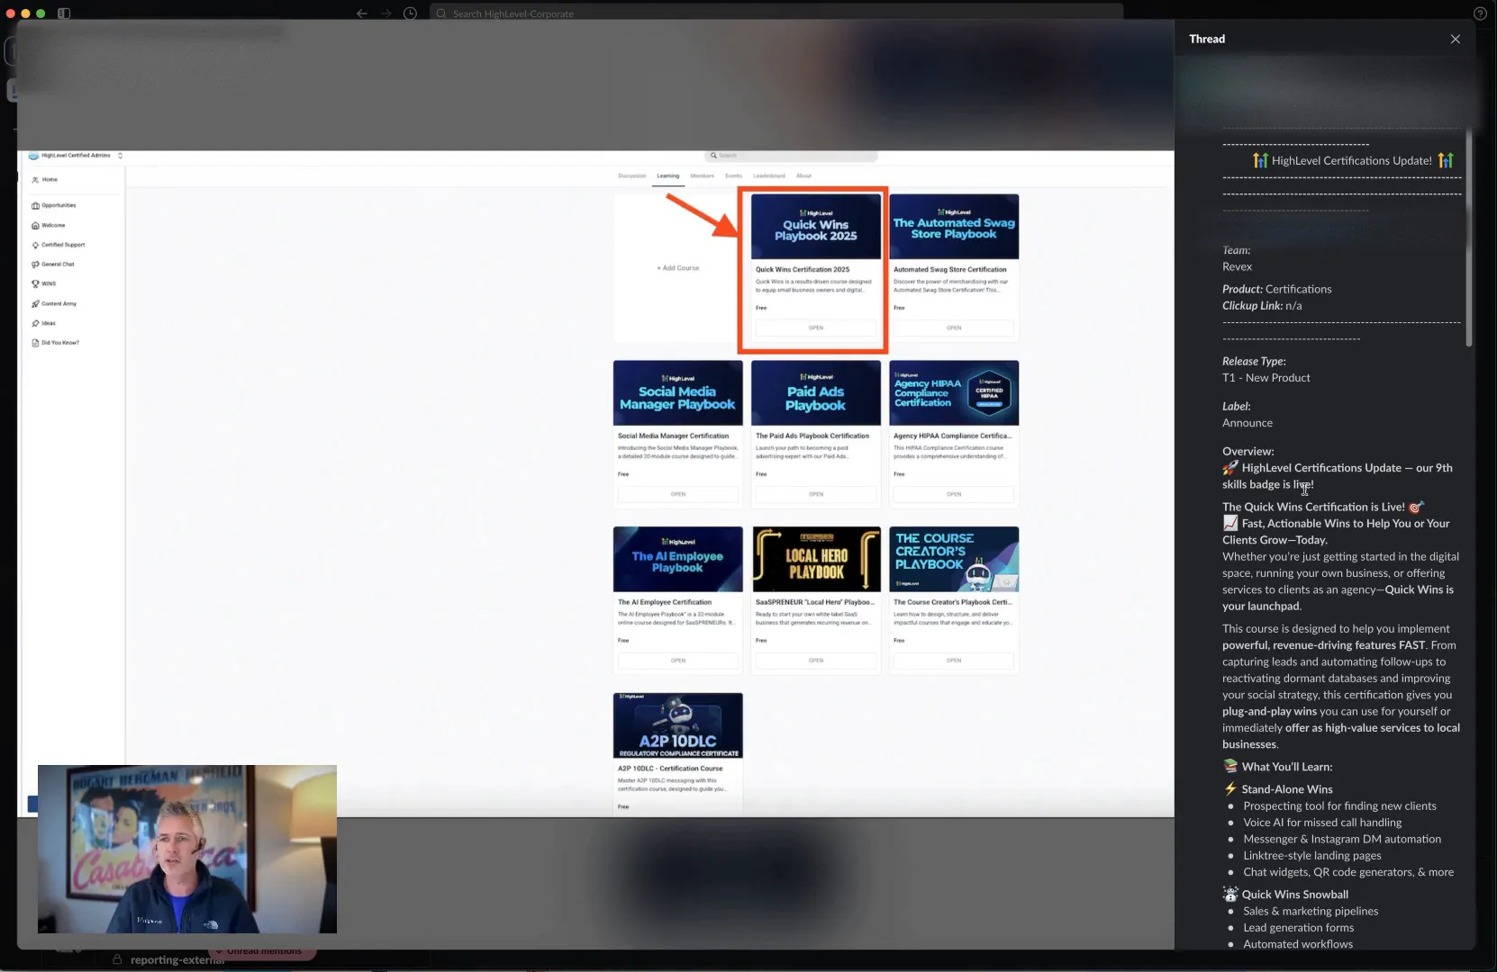Open the Paid Ads Playbook Certification course
Image resolution: width=1497 pixels, height=972 pixels.
(x=815, y=494)
